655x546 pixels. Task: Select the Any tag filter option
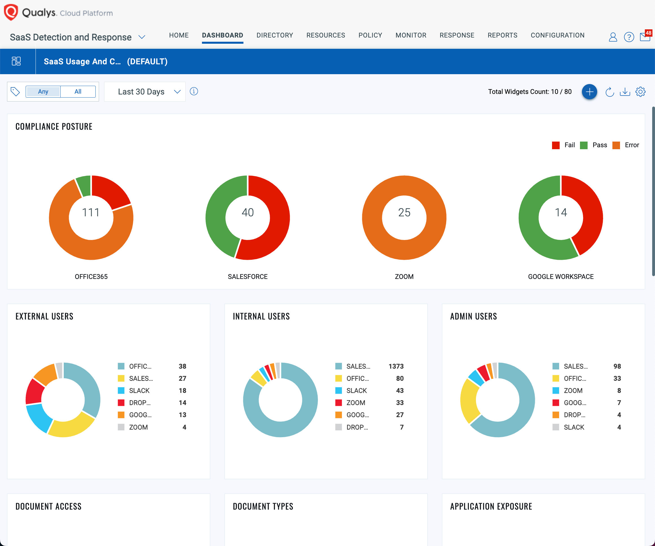[43, 91]
